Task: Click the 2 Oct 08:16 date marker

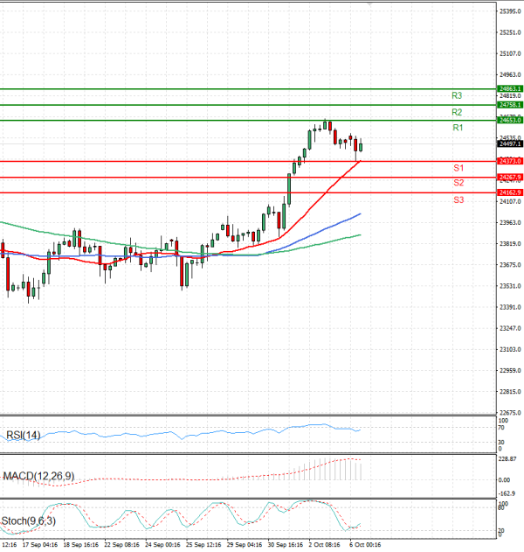Action: click(326, 545)
